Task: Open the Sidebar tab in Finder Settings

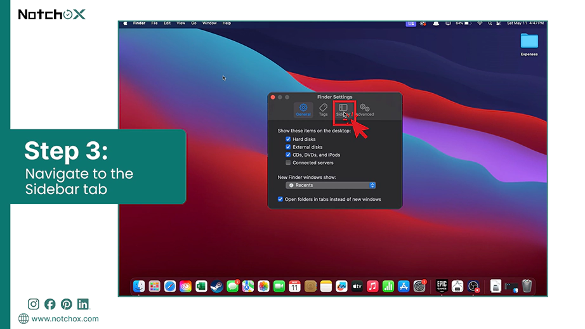Action: 343,110
